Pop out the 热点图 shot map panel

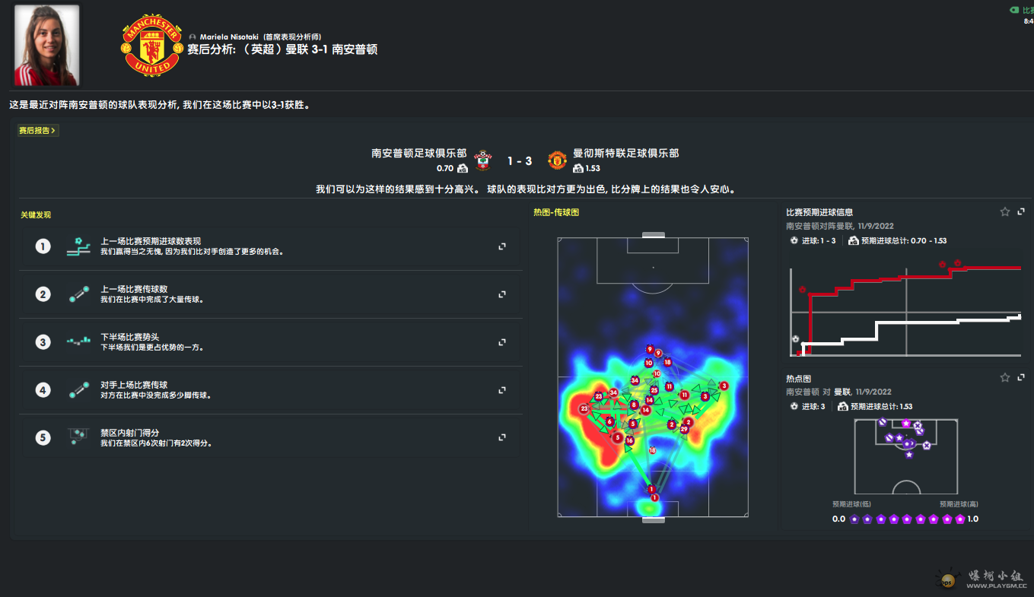[x=1021, y=377]
